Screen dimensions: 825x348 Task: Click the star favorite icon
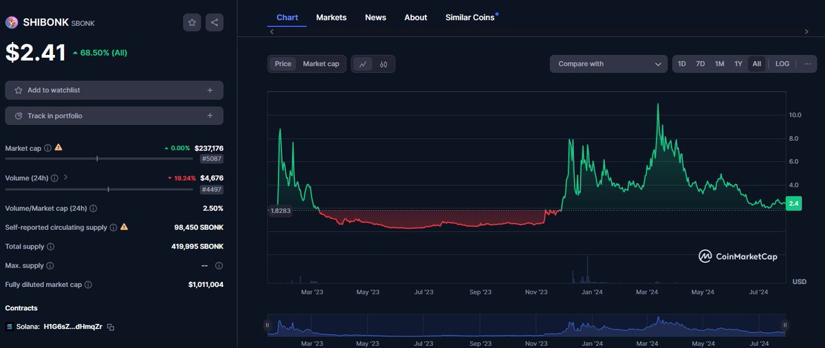192,23
